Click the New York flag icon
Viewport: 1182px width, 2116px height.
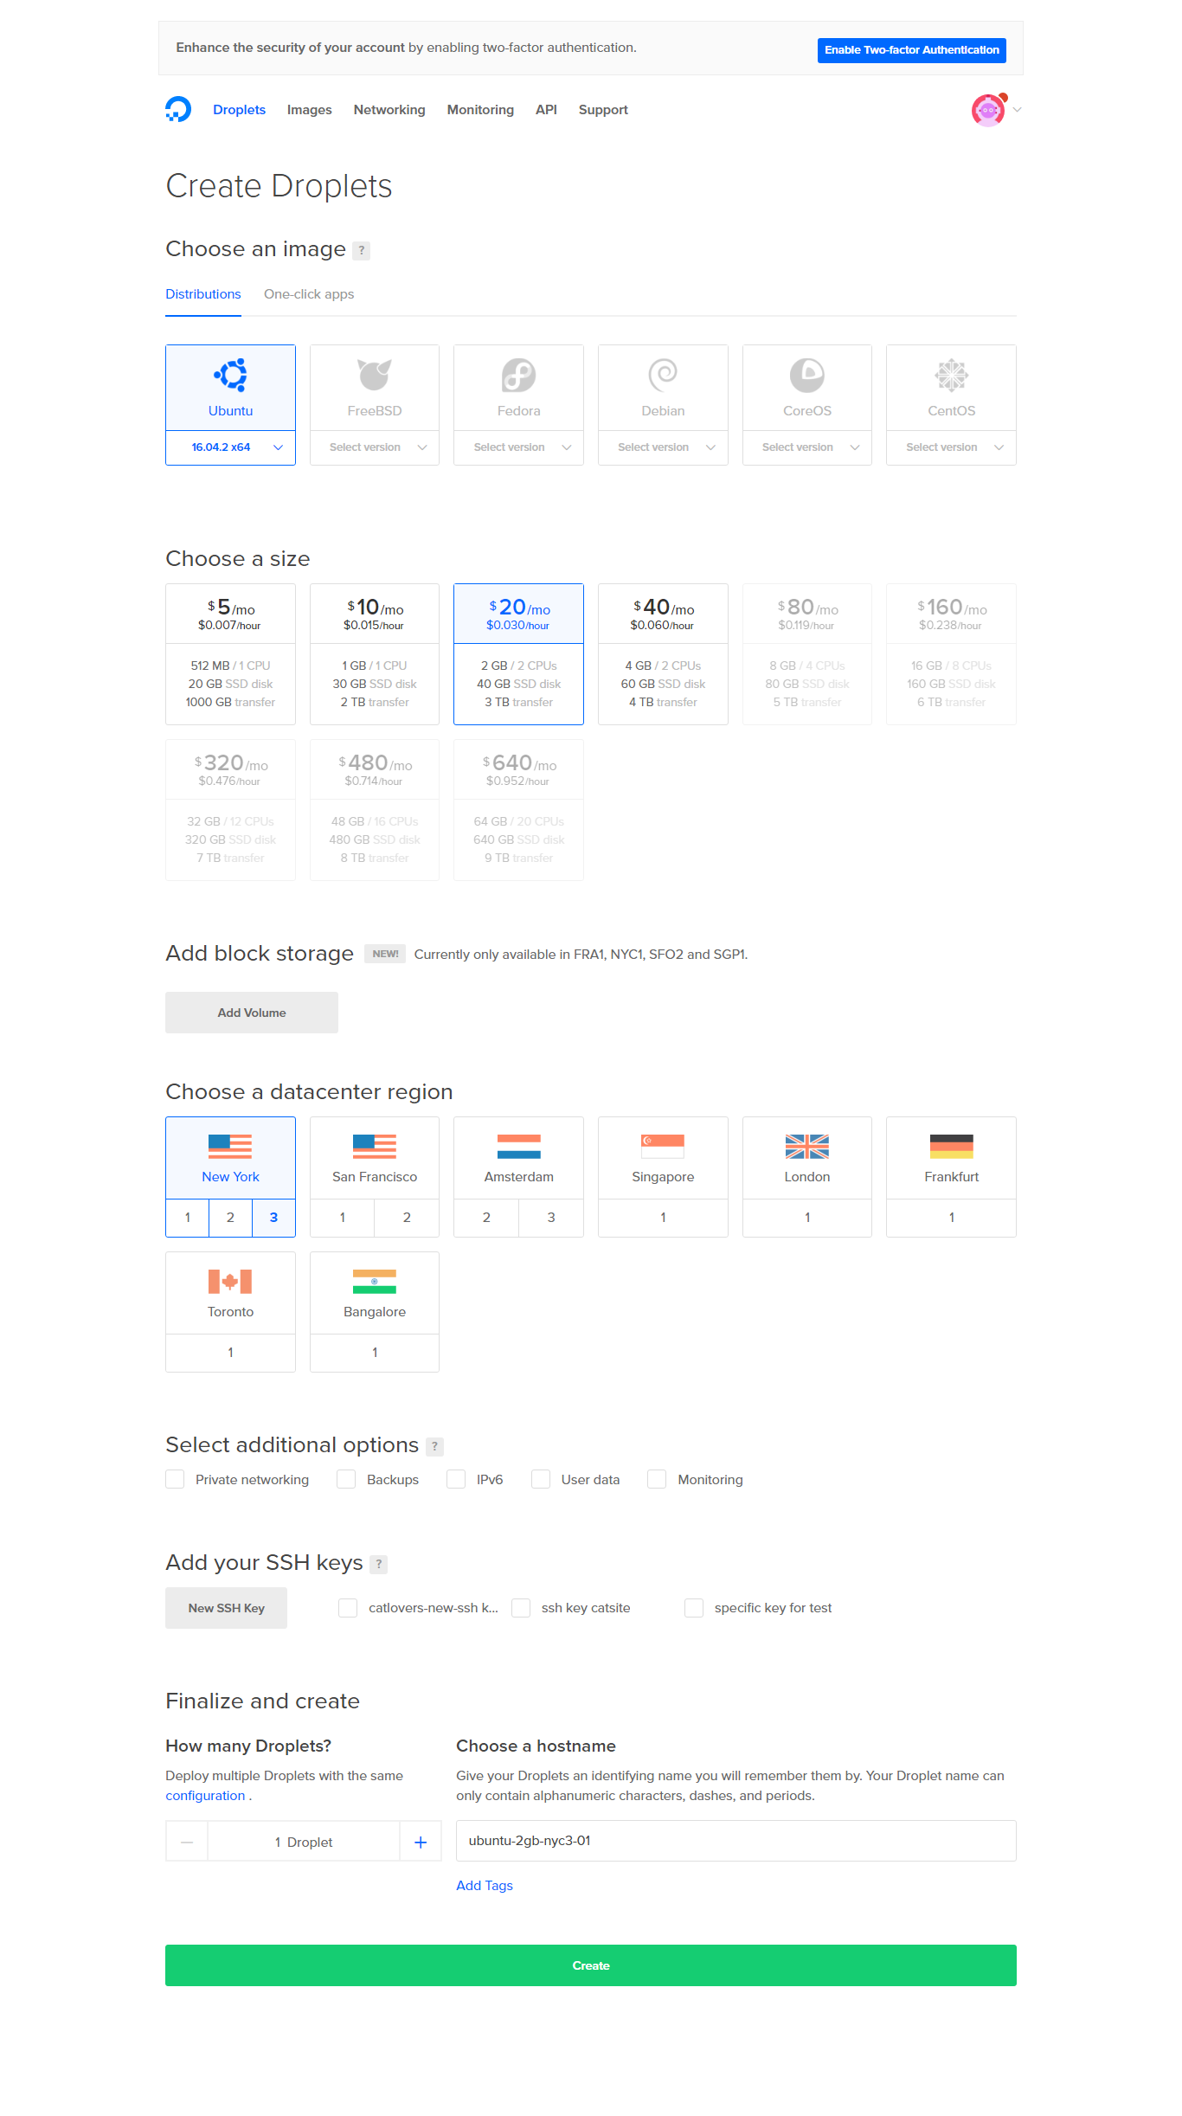(x=230, y=1147)
